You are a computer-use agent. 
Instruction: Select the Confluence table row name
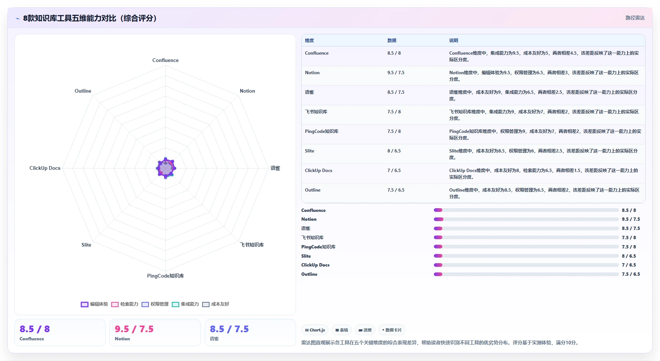tap(317, 53)
